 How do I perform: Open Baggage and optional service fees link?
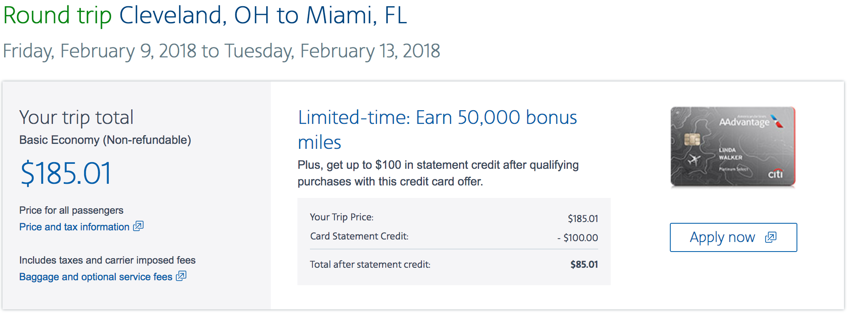(x=95, y=277)
